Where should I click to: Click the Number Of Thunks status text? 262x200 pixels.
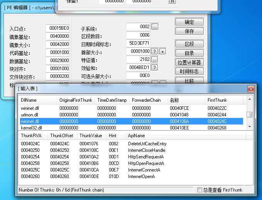coord(61,190)
